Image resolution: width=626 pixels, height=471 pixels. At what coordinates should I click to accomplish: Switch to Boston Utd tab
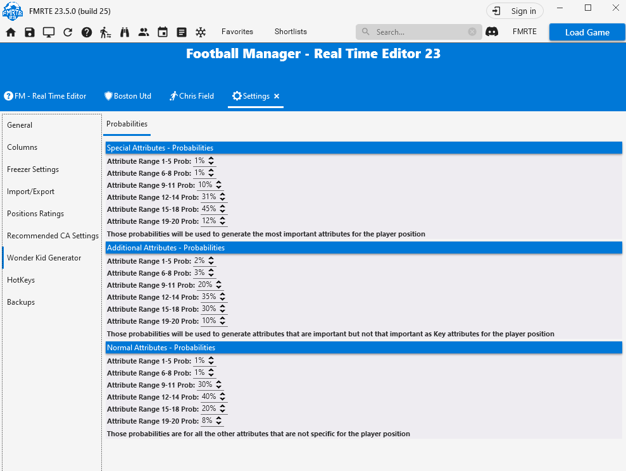coord(128,96)
